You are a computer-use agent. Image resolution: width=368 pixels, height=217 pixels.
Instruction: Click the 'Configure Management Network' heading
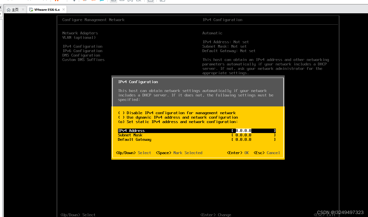(93, 20)
